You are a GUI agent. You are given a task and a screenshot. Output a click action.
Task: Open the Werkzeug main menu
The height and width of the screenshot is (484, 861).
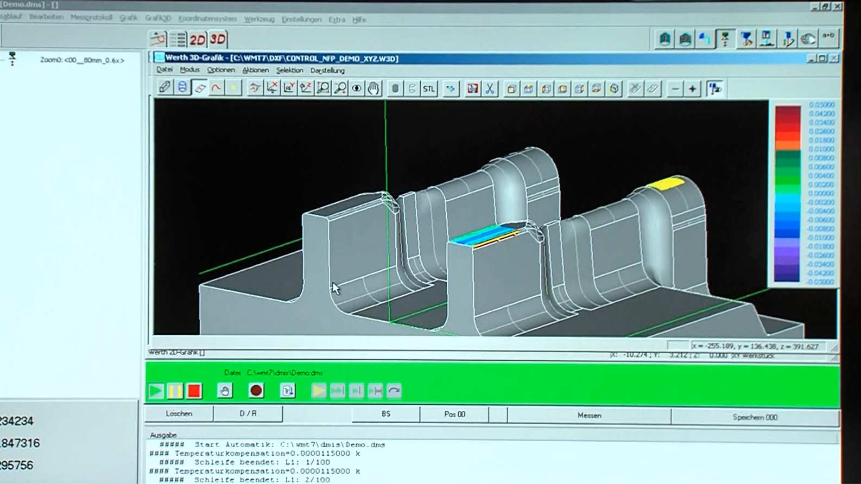click(x=259, y=19)
